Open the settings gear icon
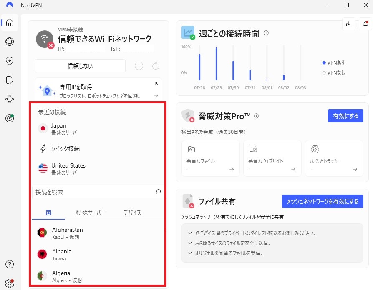373x290 pixels. (x=10, y=283)
